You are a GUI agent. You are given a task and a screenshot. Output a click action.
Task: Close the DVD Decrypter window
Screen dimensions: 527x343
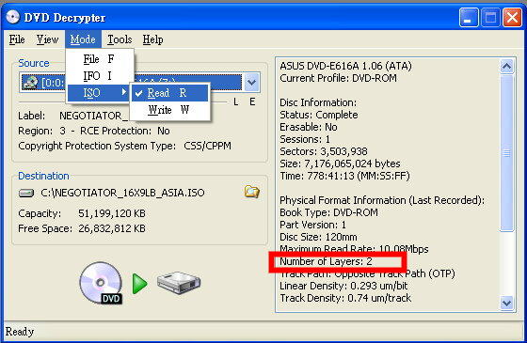pyautogui.click(x=512, y=18)
